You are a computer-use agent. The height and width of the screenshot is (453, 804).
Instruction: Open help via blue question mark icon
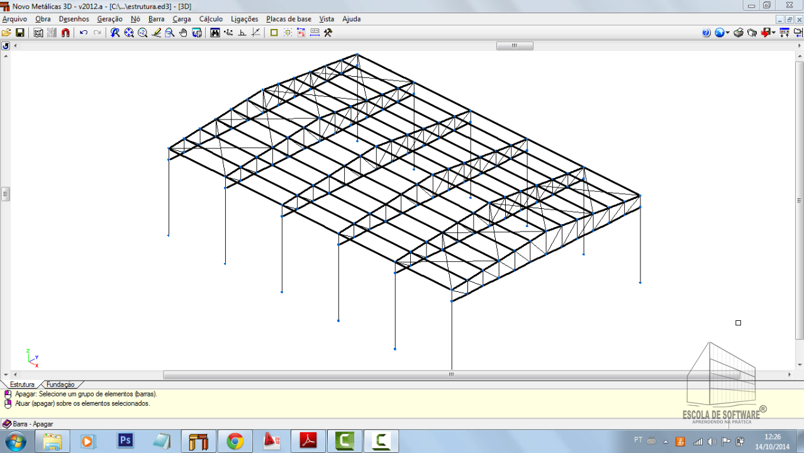point(706,33)
